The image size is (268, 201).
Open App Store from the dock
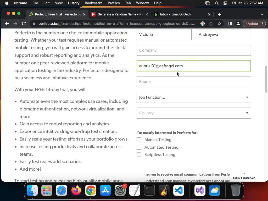point(105,190)
